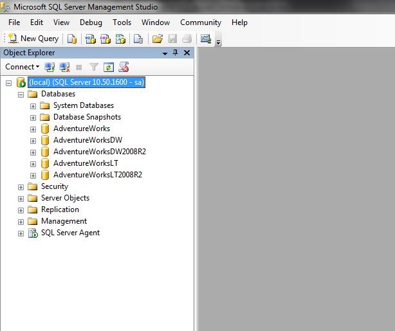
Task: Open the Tools menu
Action: [122, 22]
